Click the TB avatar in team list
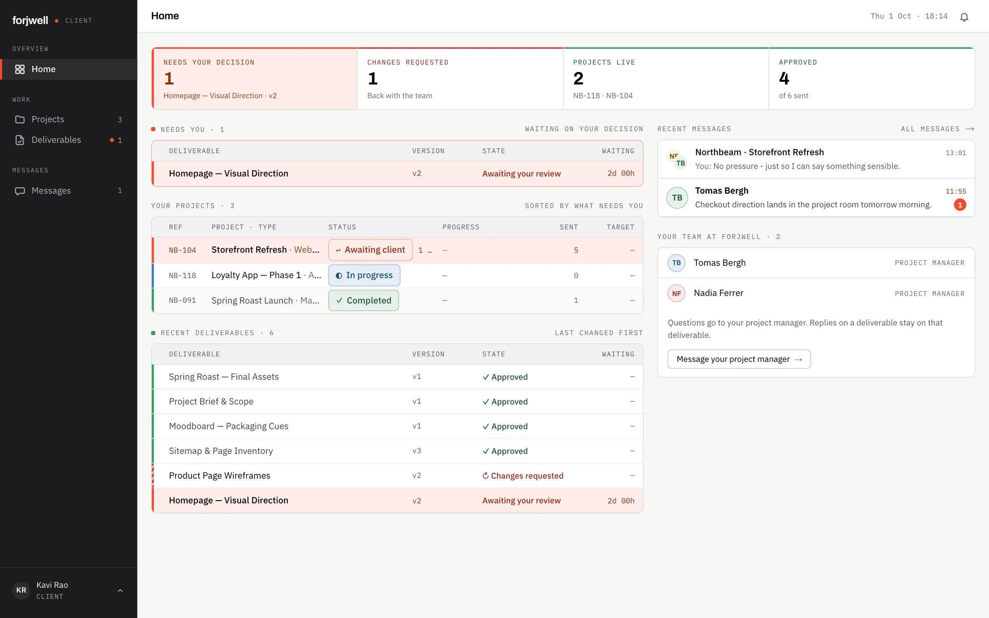 click(x=676, y=263)
